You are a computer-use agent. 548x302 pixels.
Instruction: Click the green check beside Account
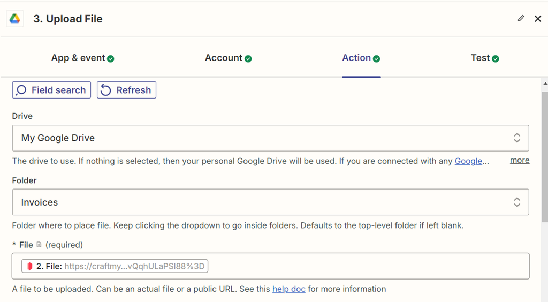[x=248, y=59]
